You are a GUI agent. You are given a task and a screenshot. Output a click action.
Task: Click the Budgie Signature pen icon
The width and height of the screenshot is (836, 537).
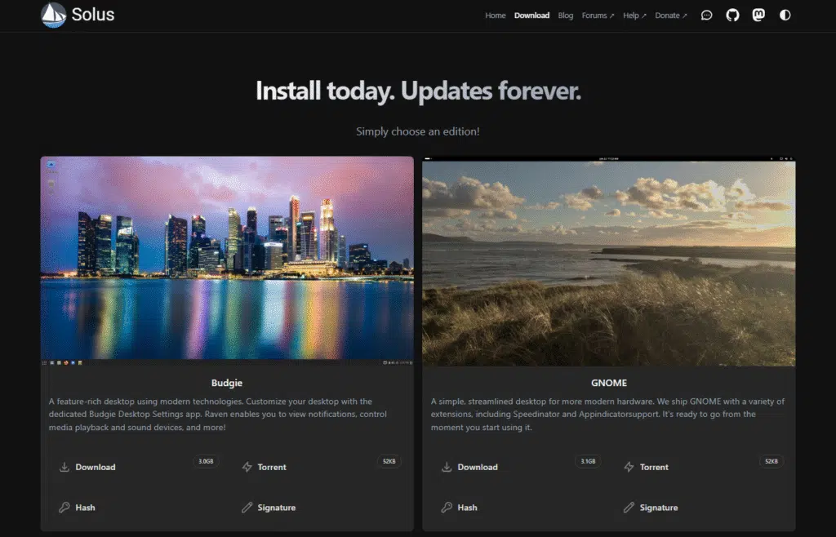click(247, 508)
